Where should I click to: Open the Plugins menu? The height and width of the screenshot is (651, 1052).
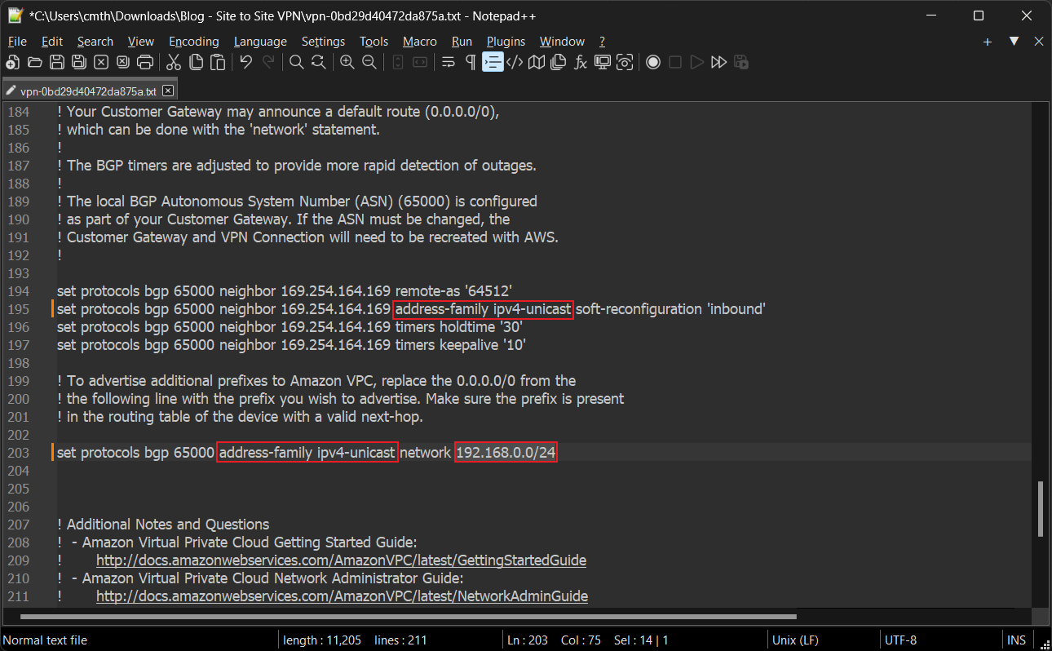pos(506,41)
